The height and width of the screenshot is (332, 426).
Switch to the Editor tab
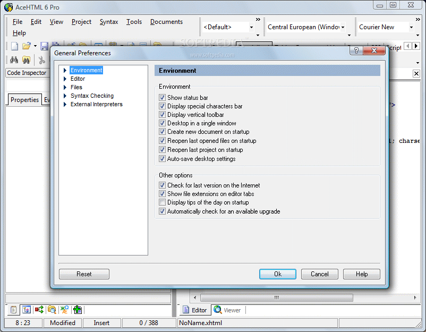[194, 310]
